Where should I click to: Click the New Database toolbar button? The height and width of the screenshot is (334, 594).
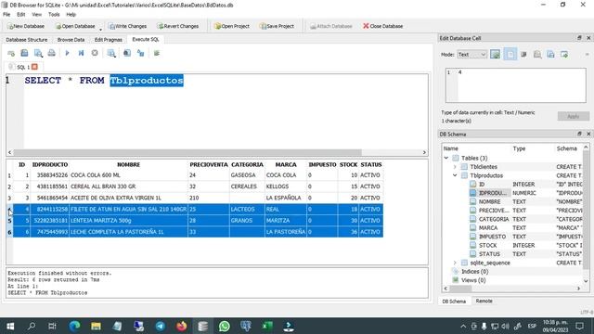tap(26, 26)
